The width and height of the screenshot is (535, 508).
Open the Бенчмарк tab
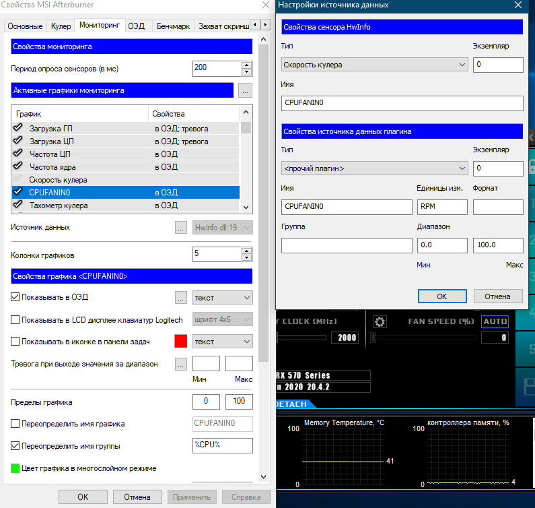173,26
